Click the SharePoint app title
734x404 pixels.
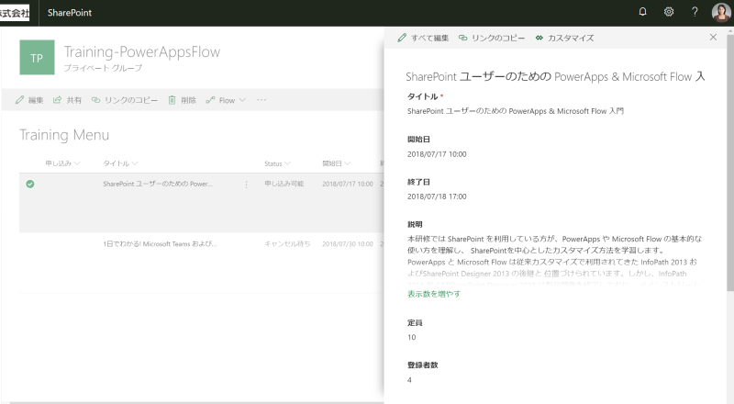pos(70,13)
